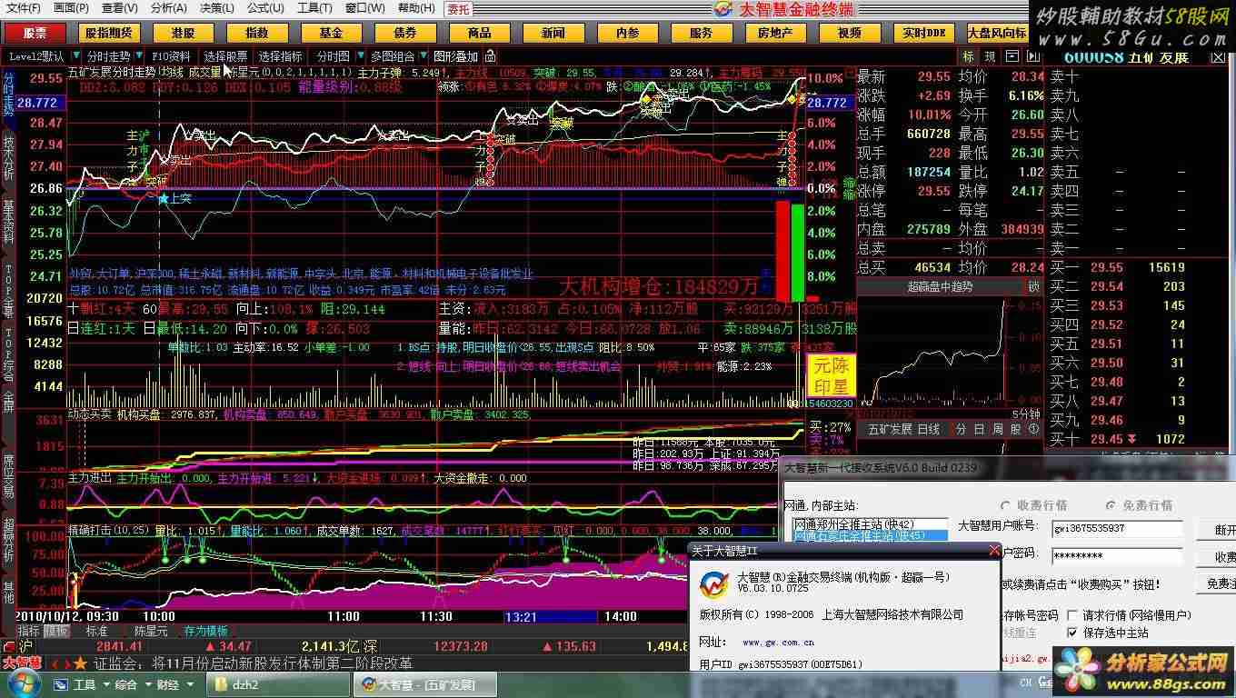This screenshot has height=698, width=1236.
Task: Click the 实时DDE button
Action: tap(923, 33)
